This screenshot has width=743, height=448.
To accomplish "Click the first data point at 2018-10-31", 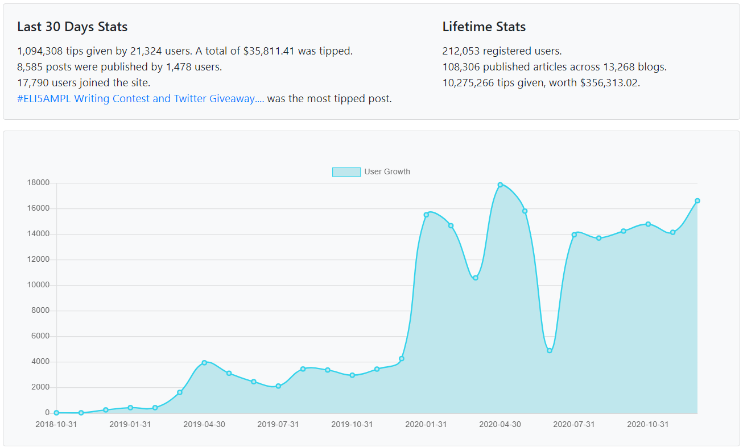I will [56, 413].
